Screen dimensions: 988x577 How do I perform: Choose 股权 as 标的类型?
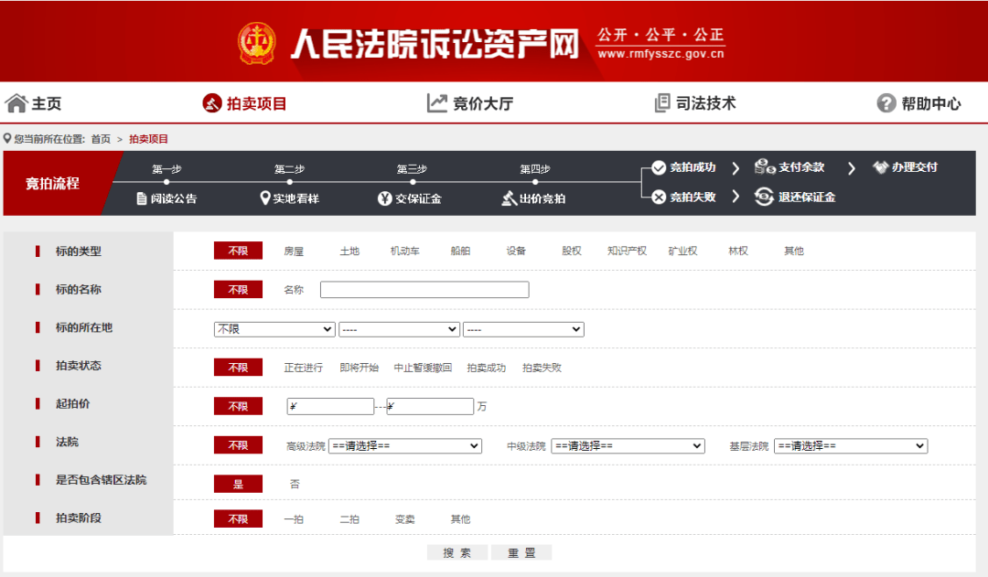click(572, 251)
